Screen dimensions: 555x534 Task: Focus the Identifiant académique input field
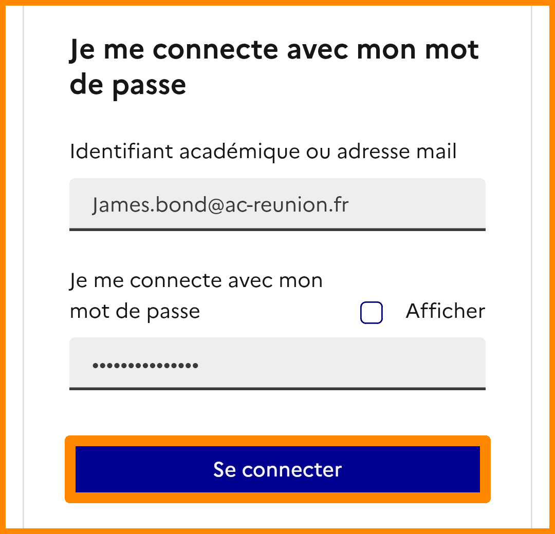click(277, 204)
